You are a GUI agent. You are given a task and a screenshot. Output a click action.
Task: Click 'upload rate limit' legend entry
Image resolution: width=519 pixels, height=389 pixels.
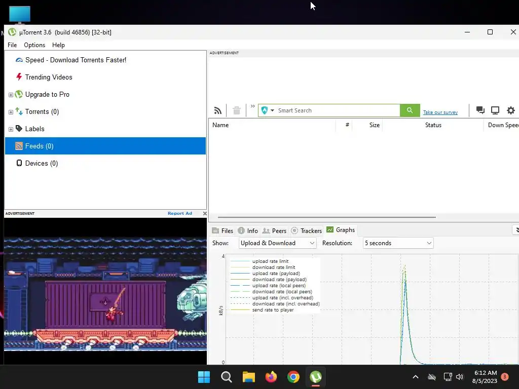[270, 261]
